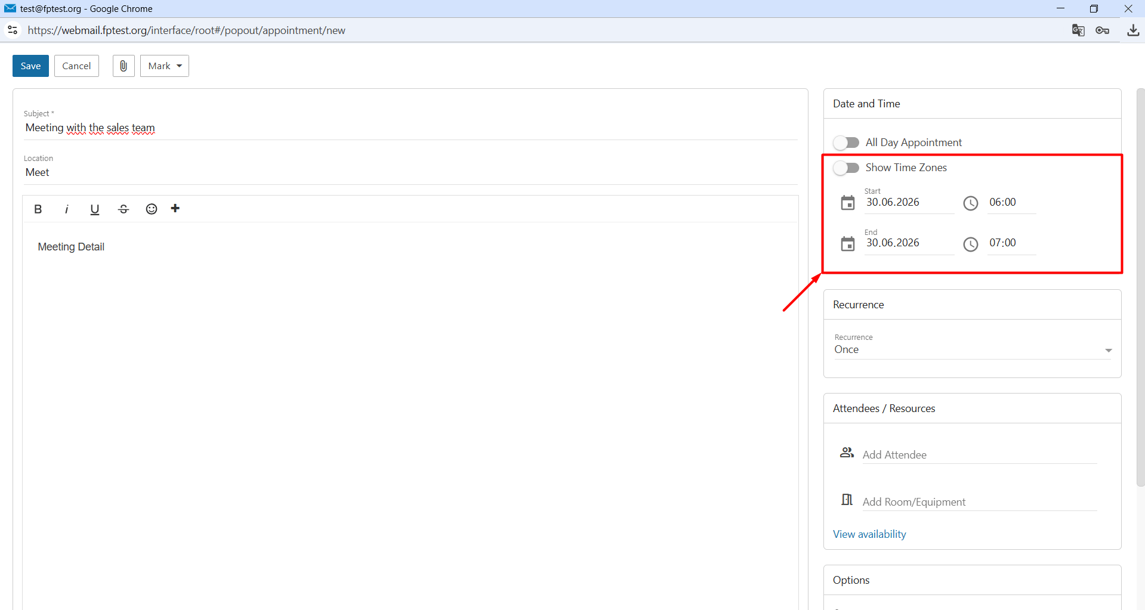Viewport: 1145px width, 610px height.
Task: Click the Add Room/Equipment input field
Action: [980, 502]
